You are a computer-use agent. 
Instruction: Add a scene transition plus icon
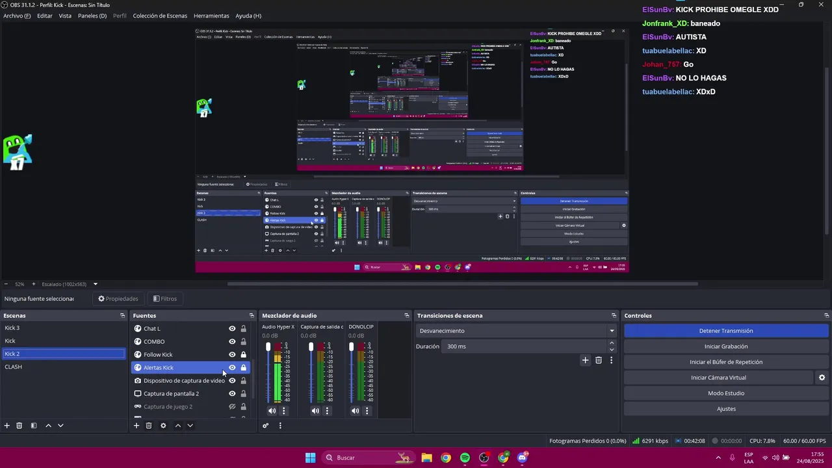point(585,360)
